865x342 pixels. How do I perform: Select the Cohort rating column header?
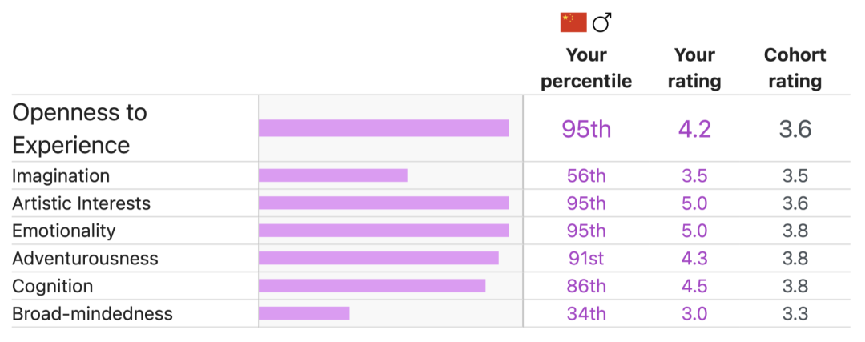[795, 68]
